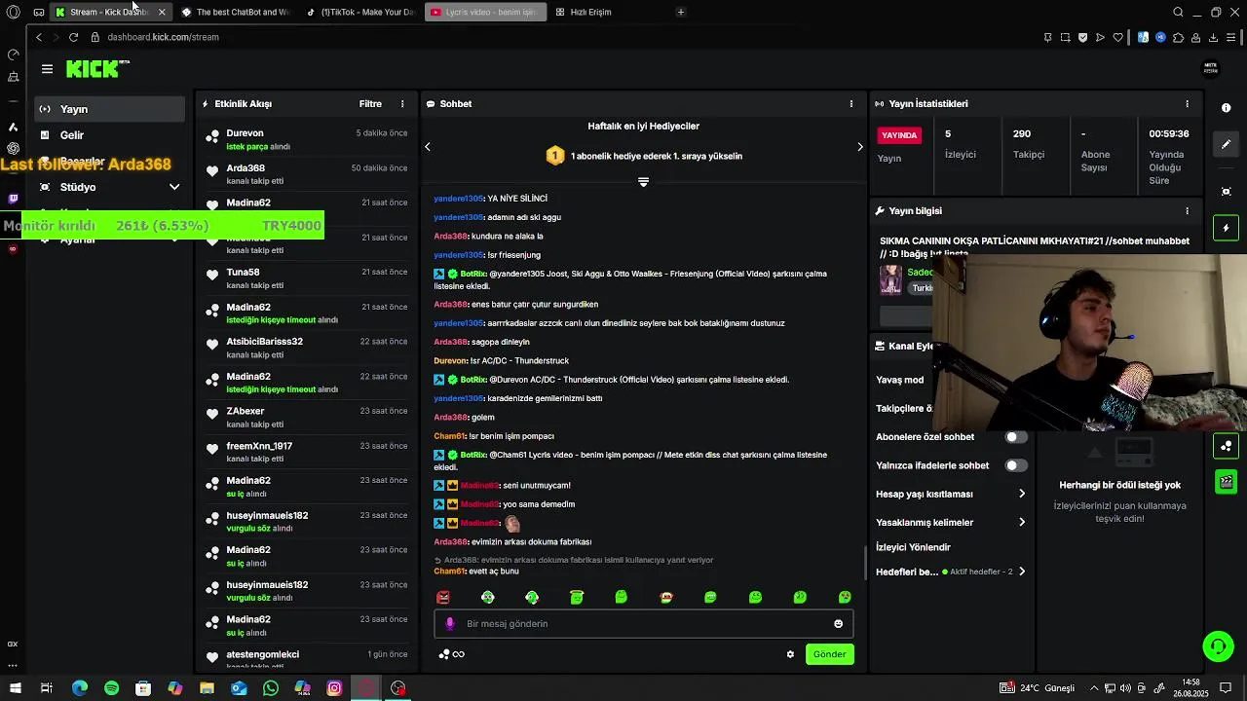Open the emoji picker smiley icon
The width and height of the screenshot is (1247, 701).
click(x=838, y=624)
